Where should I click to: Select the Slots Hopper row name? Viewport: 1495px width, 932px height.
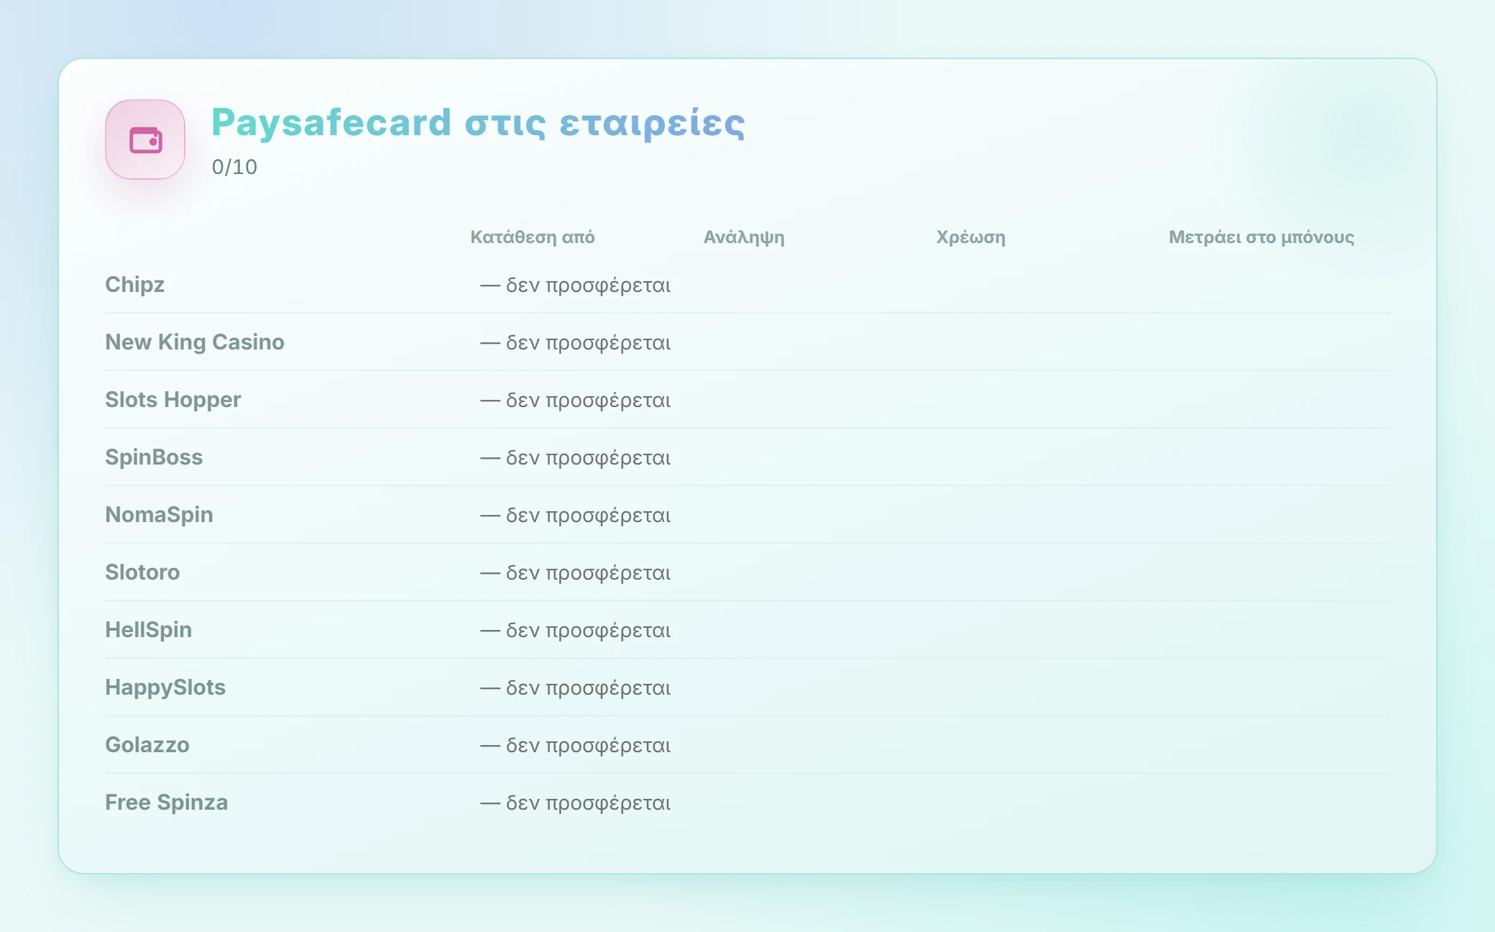173,400
